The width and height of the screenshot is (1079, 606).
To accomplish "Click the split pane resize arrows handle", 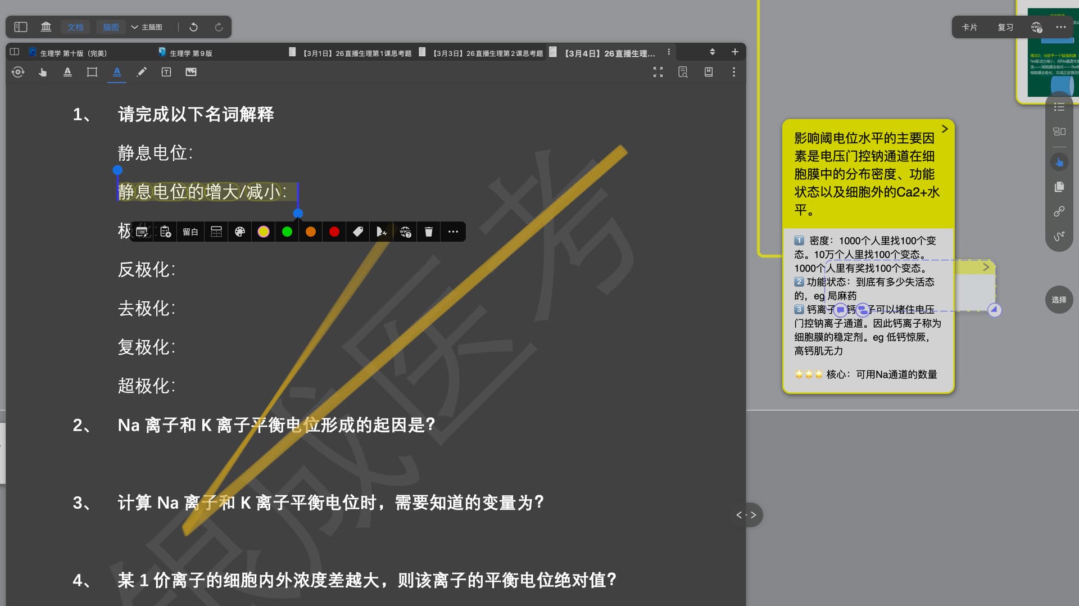I will coord(746,515).
